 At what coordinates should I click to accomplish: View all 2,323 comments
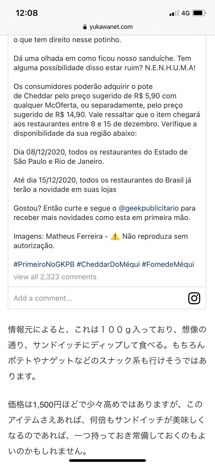[x=55, y=277]
